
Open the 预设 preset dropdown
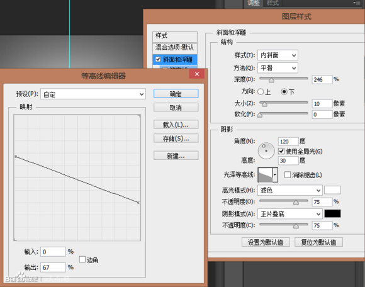(x=93, y=94)
